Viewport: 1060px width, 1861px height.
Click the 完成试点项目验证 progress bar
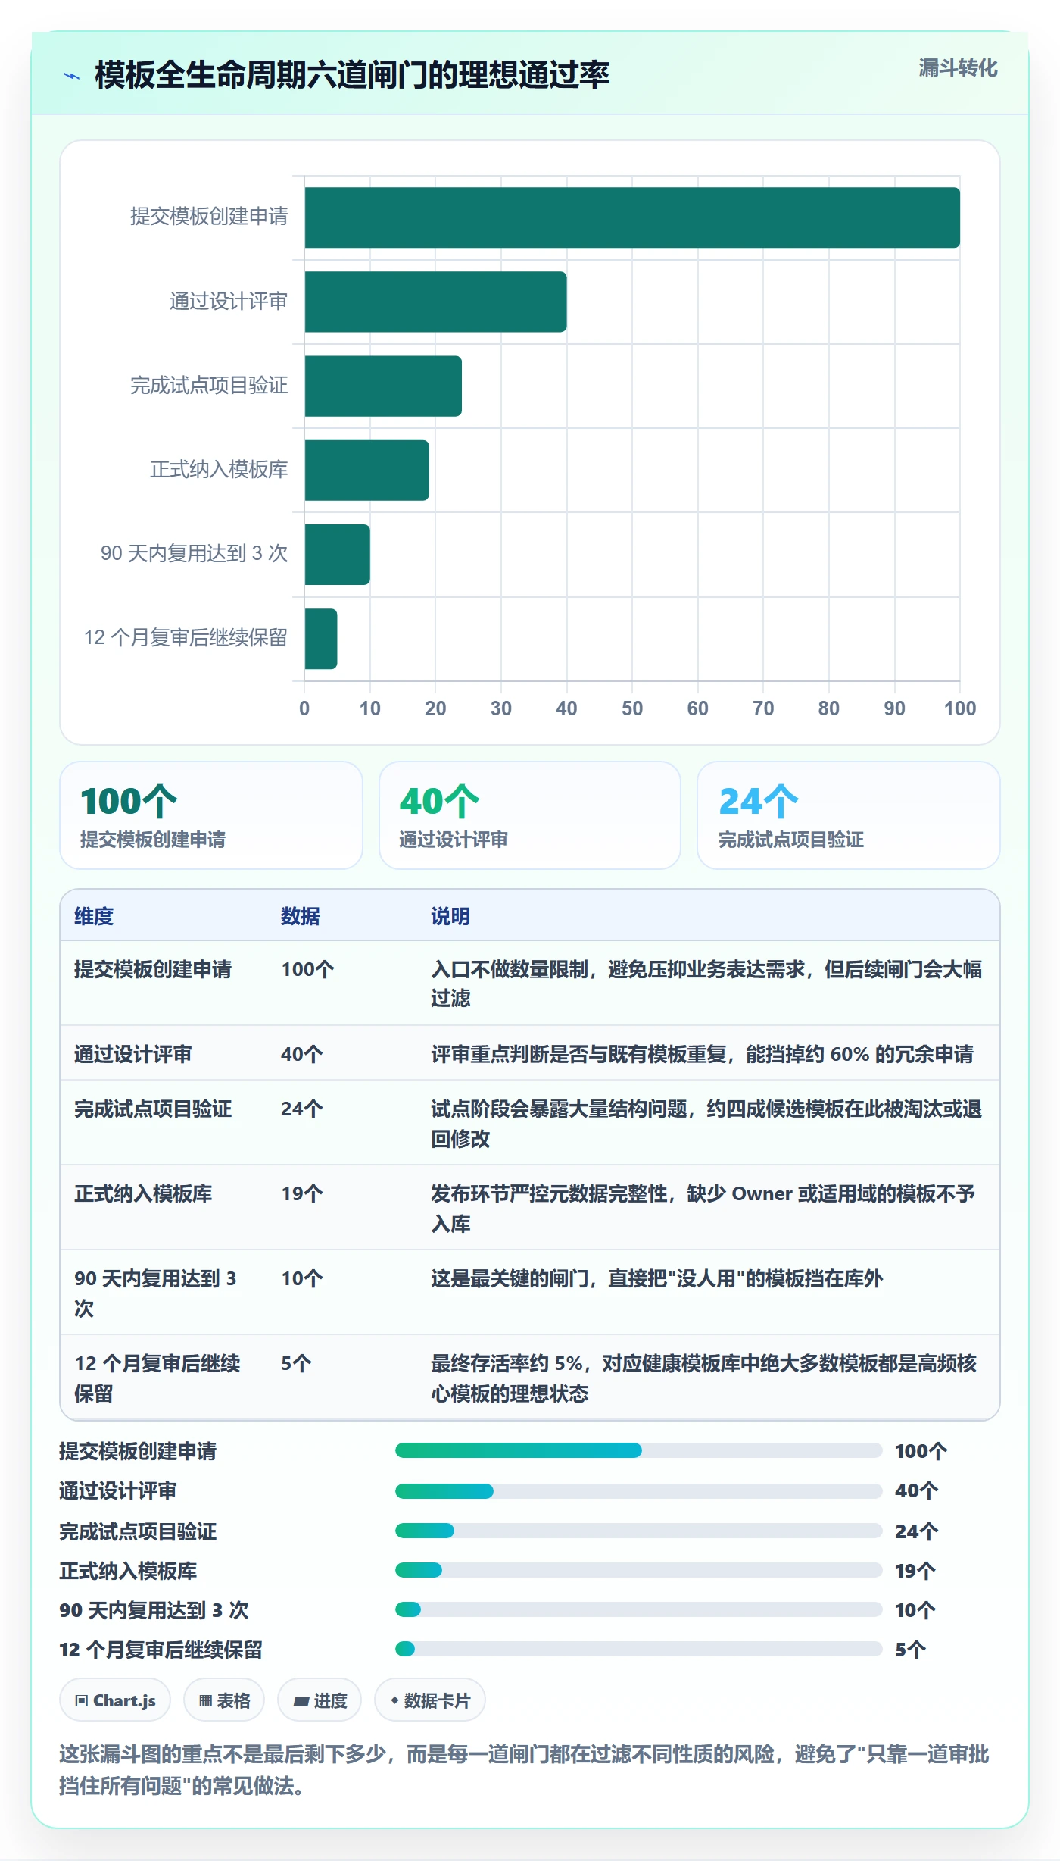click(x=638, y=1531)
